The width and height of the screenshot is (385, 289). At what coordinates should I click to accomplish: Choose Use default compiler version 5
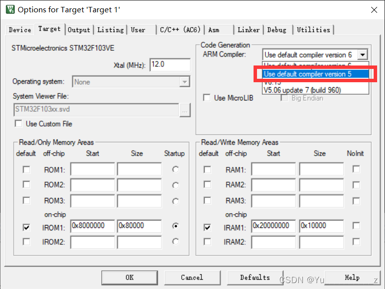click(315, 74)
